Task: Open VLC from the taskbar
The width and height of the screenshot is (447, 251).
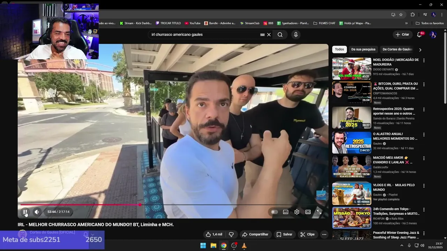Action: click(244, 245)
